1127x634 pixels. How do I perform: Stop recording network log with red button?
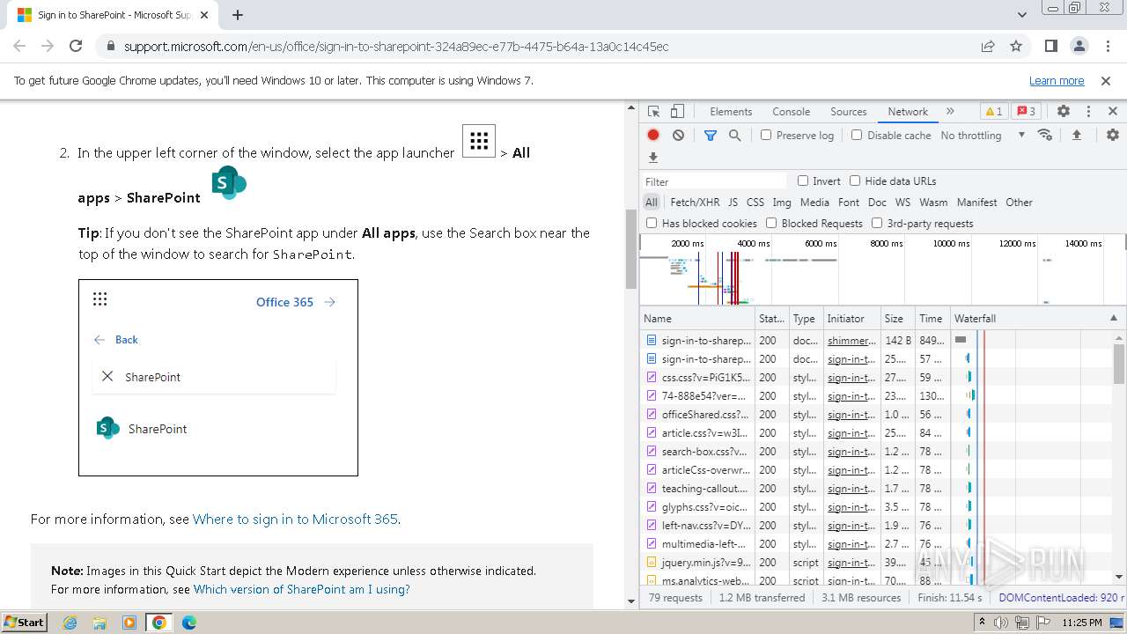coord(653,135)
